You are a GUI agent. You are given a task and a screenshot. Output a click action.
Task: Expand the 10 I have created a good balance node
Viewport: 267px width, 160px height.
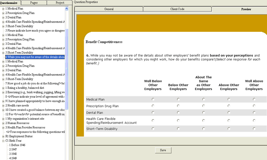click(3, 110)
